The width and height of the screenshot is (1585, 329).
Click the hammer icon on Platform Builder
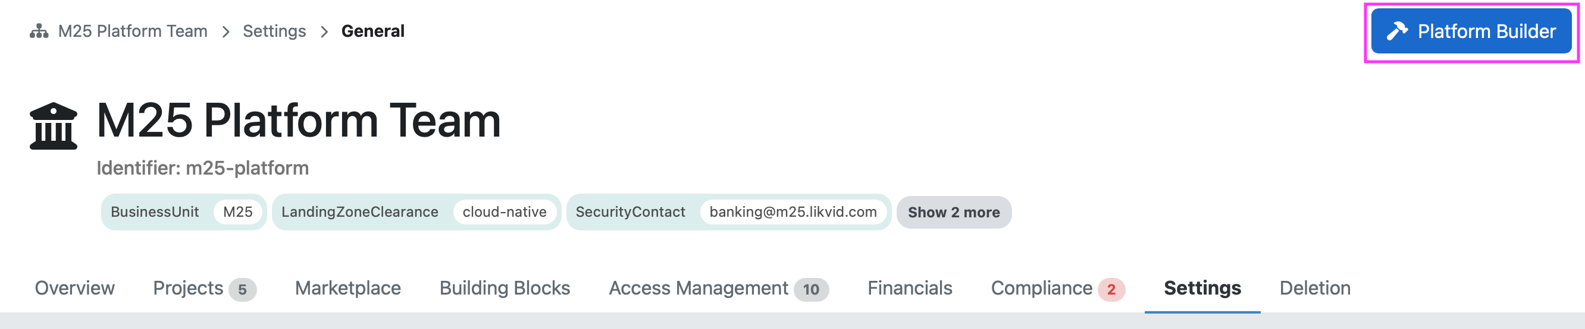coord(1397,31)
